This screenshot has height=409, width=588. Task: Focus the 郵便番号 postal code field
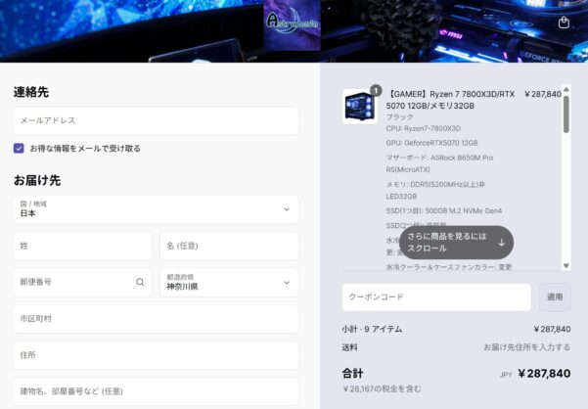coord(82,283)
